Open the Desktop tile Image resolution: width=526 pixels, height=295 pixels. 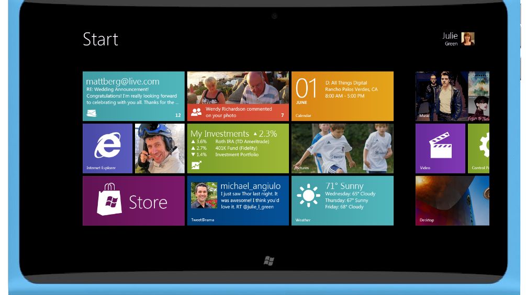(452, 200)
